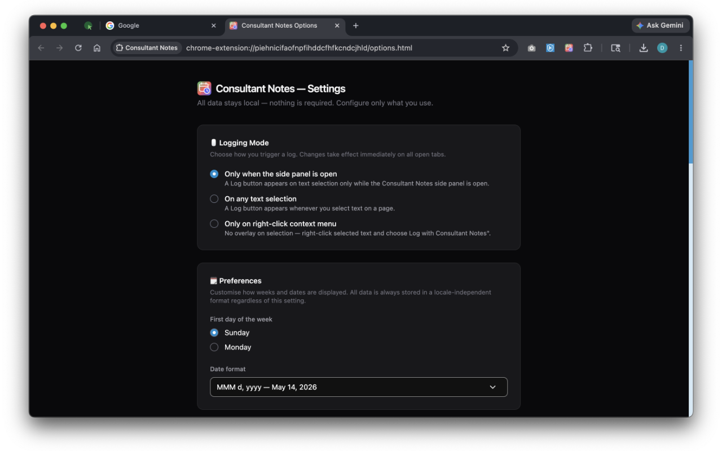Open the home page icon

(x=97, y=48)
